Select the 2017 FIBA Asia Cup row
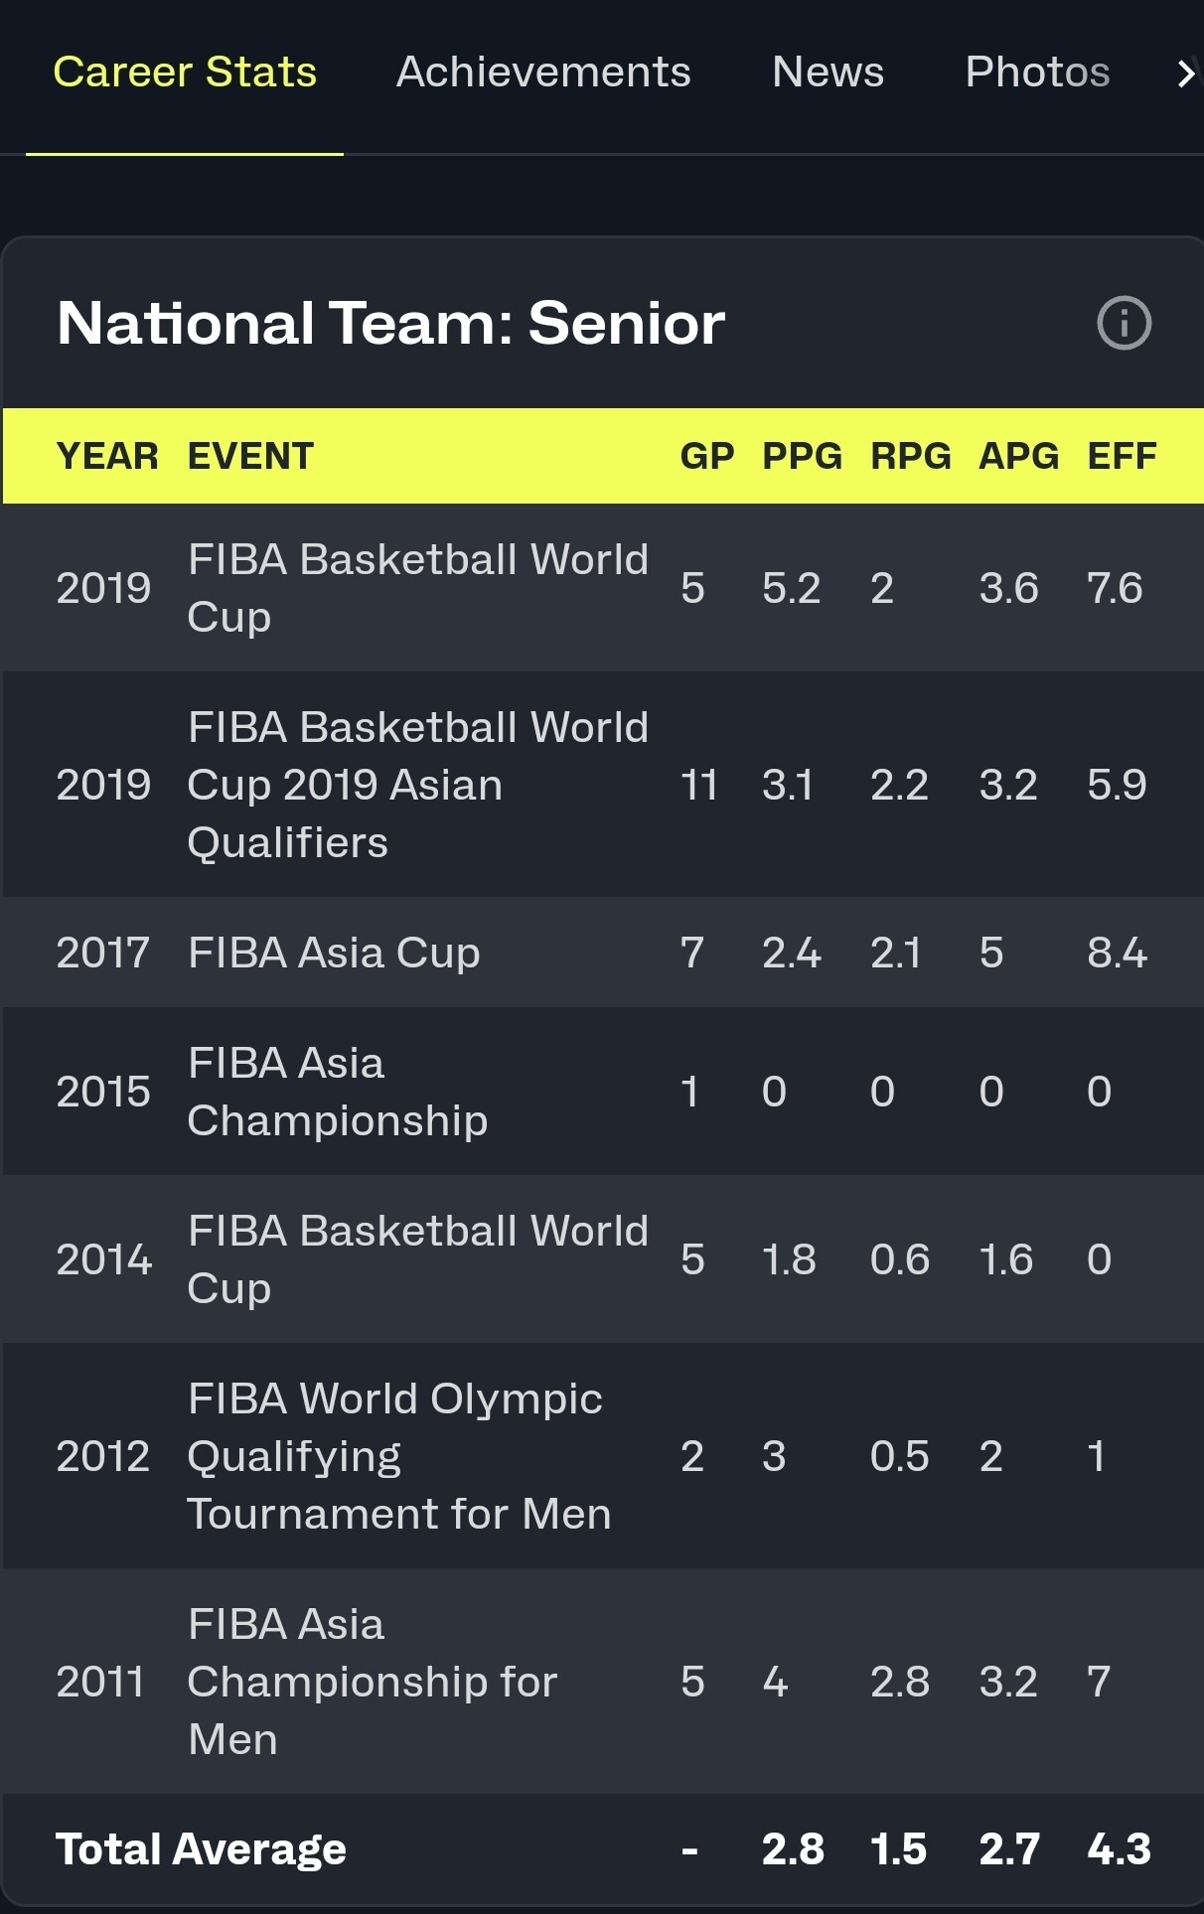The width and height of the screenshot is (1204, 1914). pos(334,953)
